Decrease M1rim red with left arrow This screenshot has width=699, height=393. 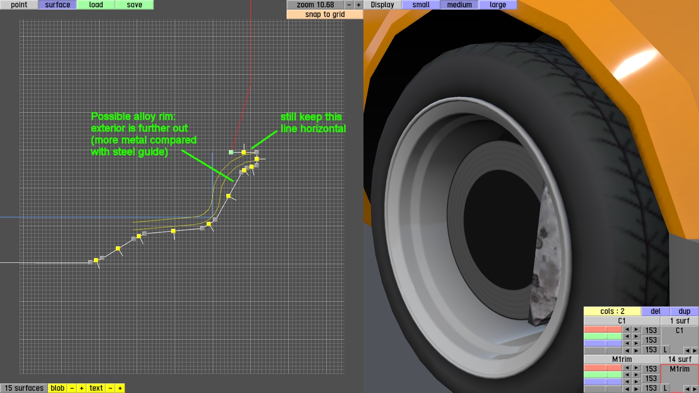(627, 368)
